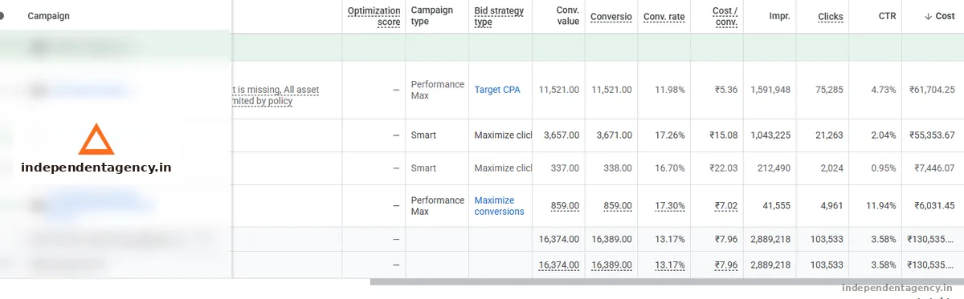
Task: Click the Cost / conv. column header
Action: tap(725, 16)
